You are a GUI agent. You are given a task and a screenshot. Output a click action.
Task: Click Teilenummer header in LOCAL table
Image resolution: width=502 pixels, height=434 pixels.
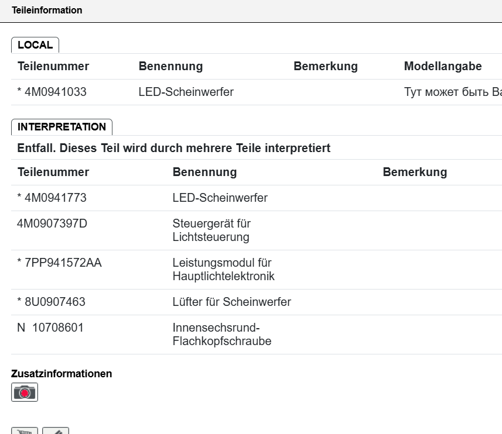(53, 66)
